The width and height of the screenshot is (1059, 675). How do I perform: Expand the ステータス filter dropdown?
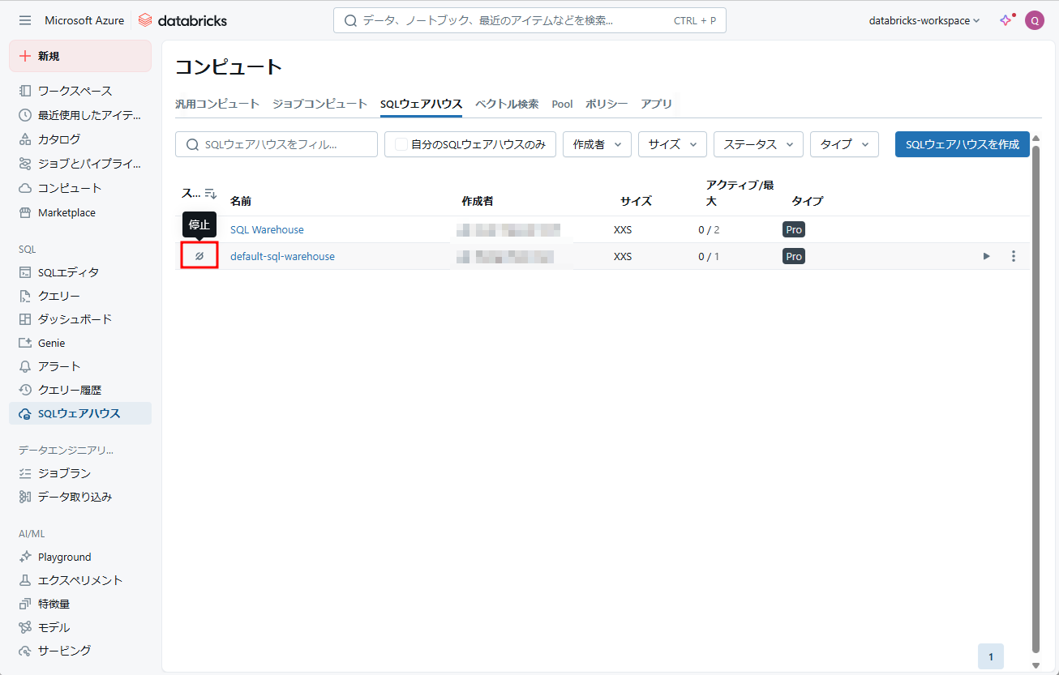(x=758, y=144)
